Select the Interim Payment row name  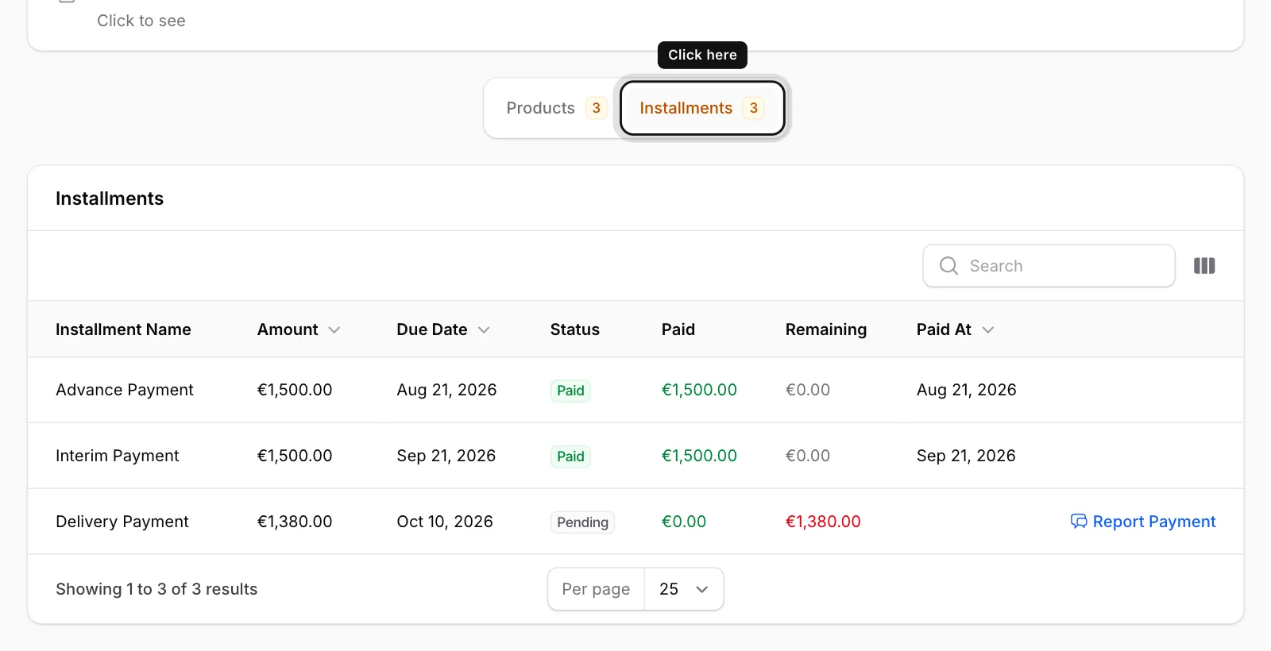118,456
